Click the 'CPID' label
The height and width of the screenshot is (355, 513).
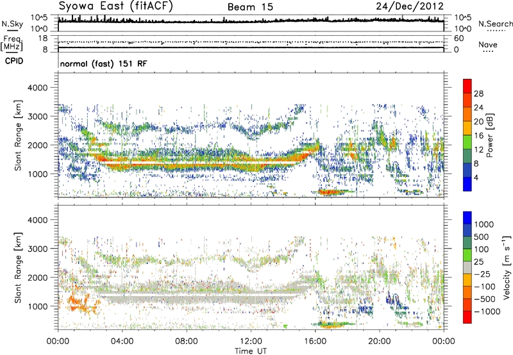point(14,61)
